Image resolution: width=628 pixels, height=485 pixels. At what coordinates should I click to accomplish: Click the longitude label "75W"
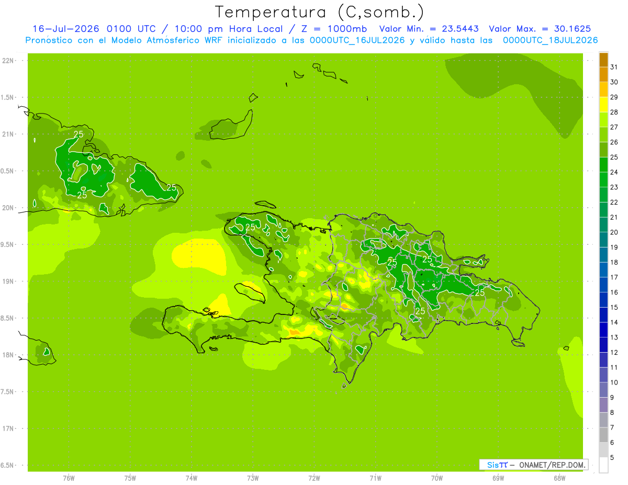point(130,478)
